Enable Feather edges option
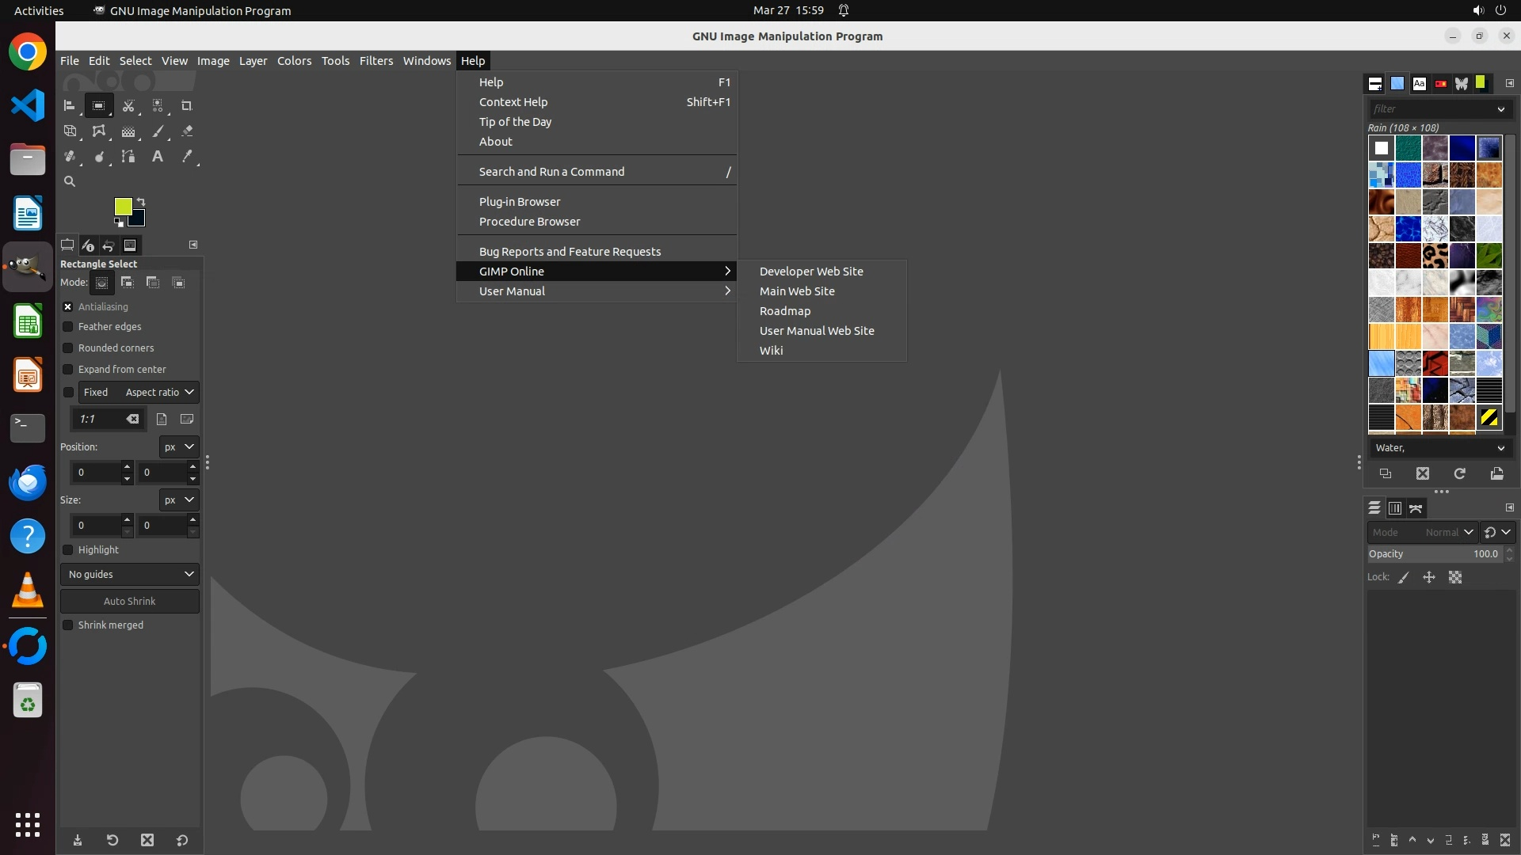Screen dimensions: 1521x855 tap(68, 326)
